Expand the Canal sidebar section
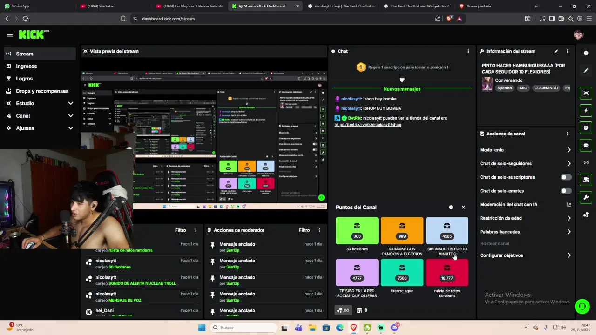This screenshot has width=596, height=335. (40, 116)
